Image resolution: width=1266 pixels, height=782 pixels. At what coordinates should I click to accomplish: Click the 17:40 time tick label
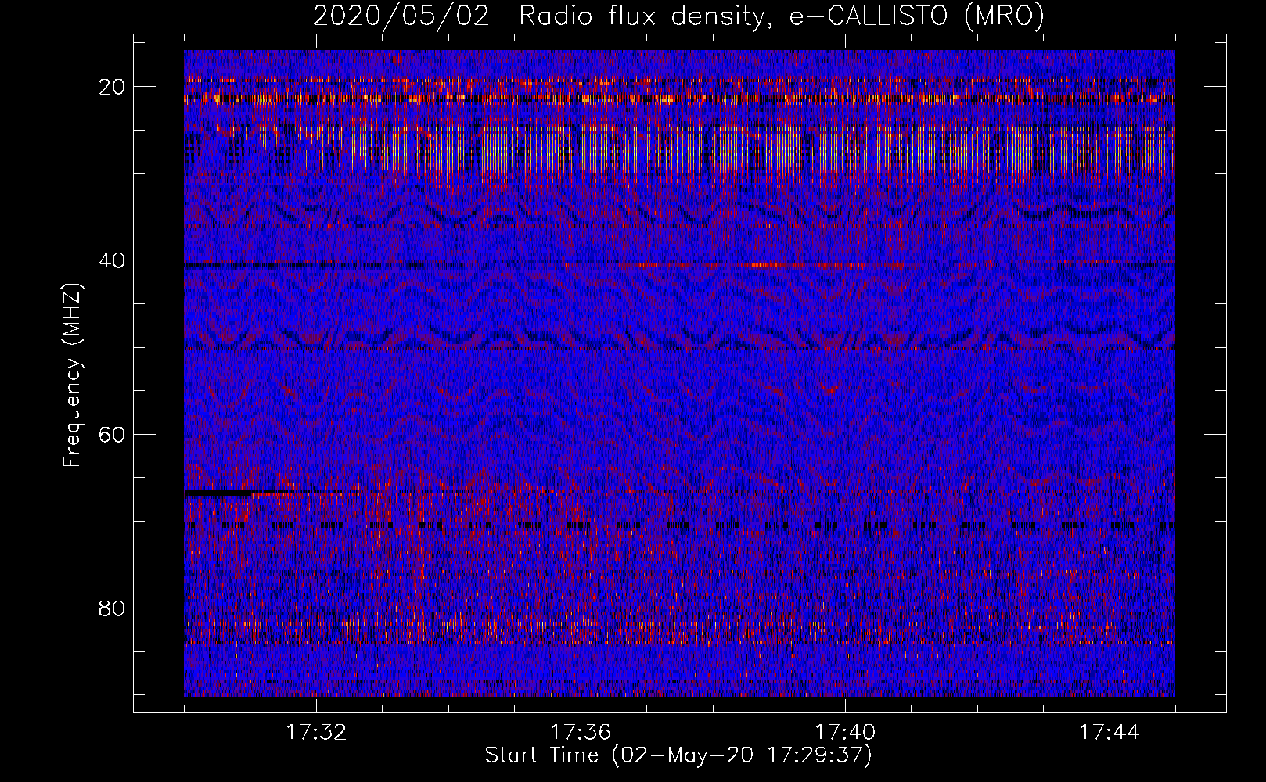(845, 733)
